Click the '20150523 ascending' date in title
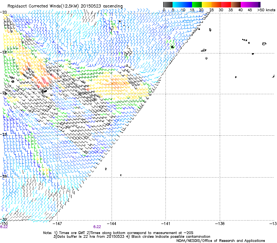 pyautogui.click(x=101, y=6)
